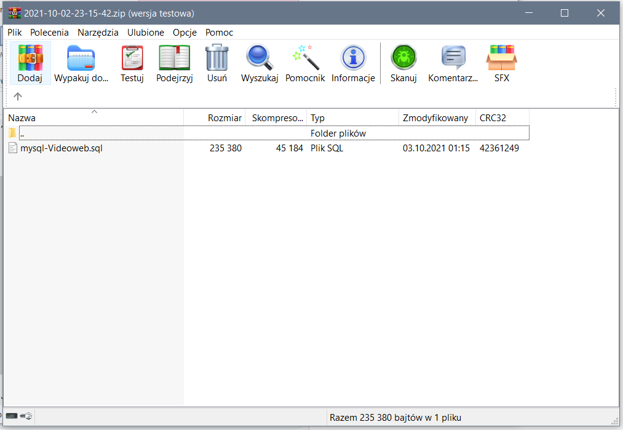The width and height of the screenshot is (623, 430).
Task: Click the parent folder icon in the list
Action: pos(12,133)
